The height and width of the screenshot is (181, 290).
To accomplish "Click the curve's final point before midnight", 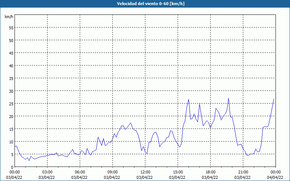I will pyautogui.click(x=274, y=99).
